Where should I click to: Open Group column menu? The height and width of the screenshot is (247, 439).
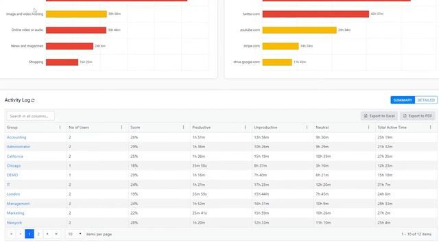(x=60, y=128)
